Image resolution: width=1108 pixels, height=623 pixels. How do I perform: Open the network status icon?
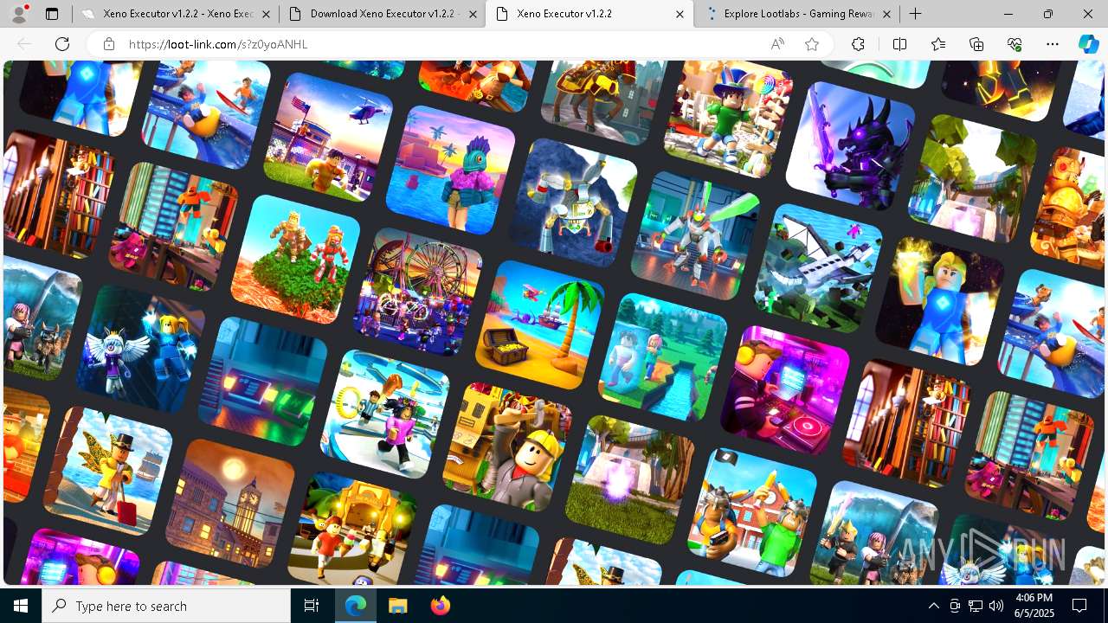975,606
